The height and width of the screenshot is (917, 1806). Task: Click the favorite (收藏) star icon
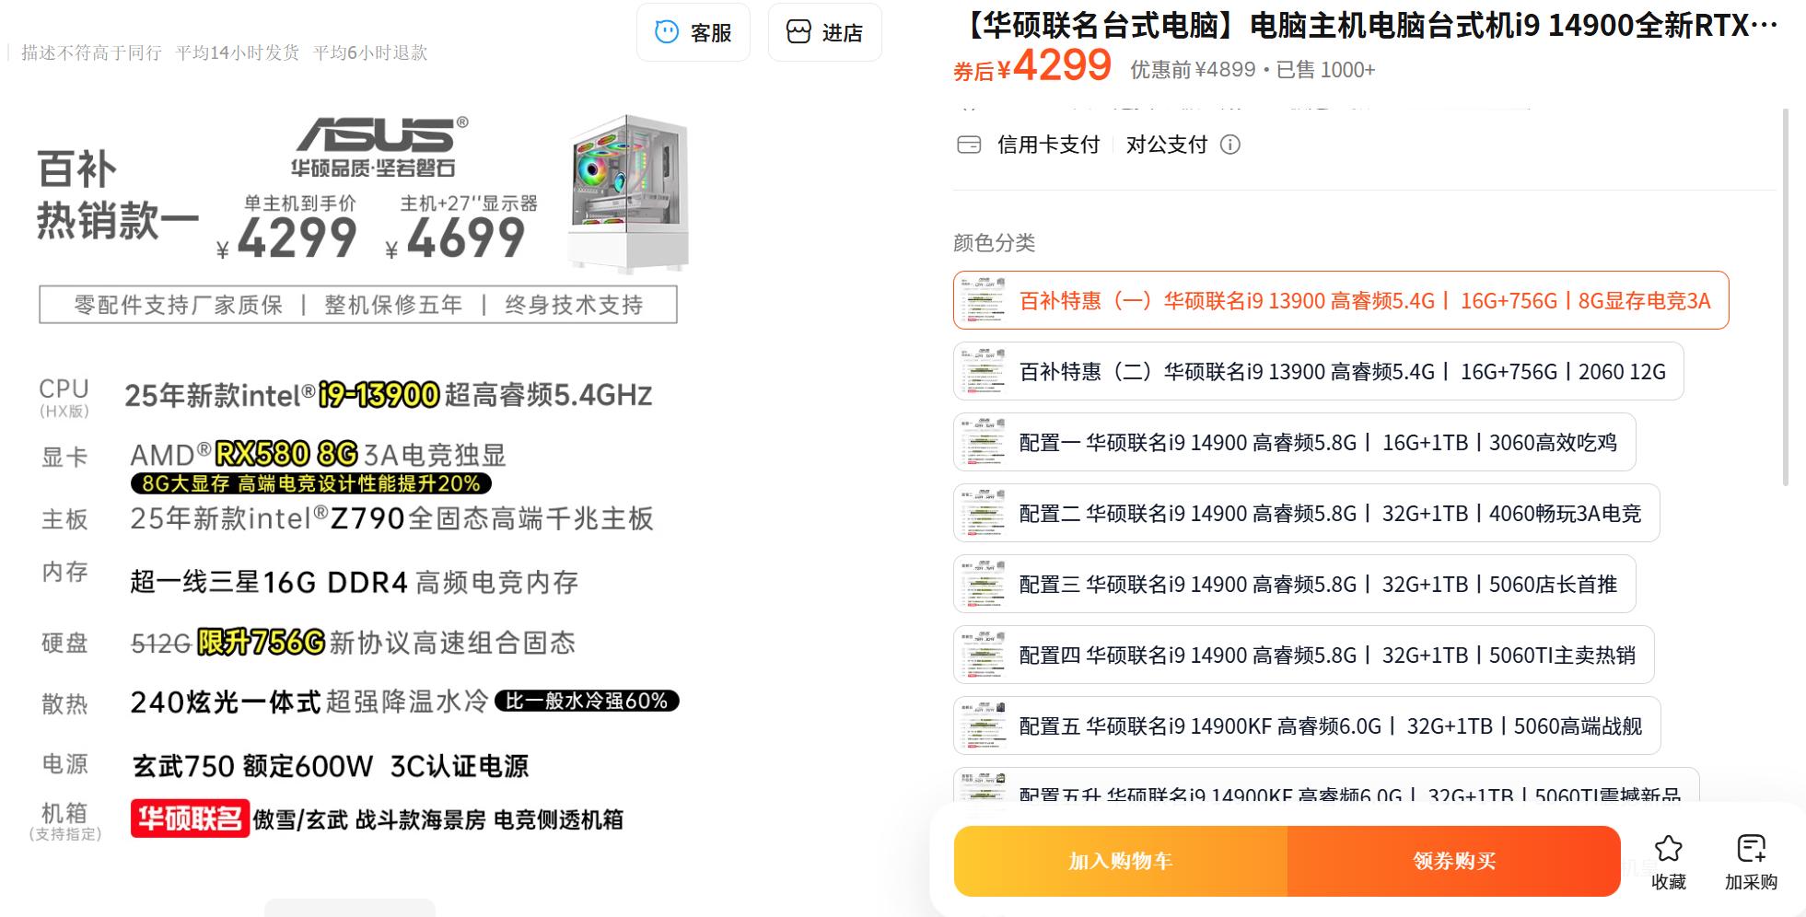click(x=1668, y=849)
